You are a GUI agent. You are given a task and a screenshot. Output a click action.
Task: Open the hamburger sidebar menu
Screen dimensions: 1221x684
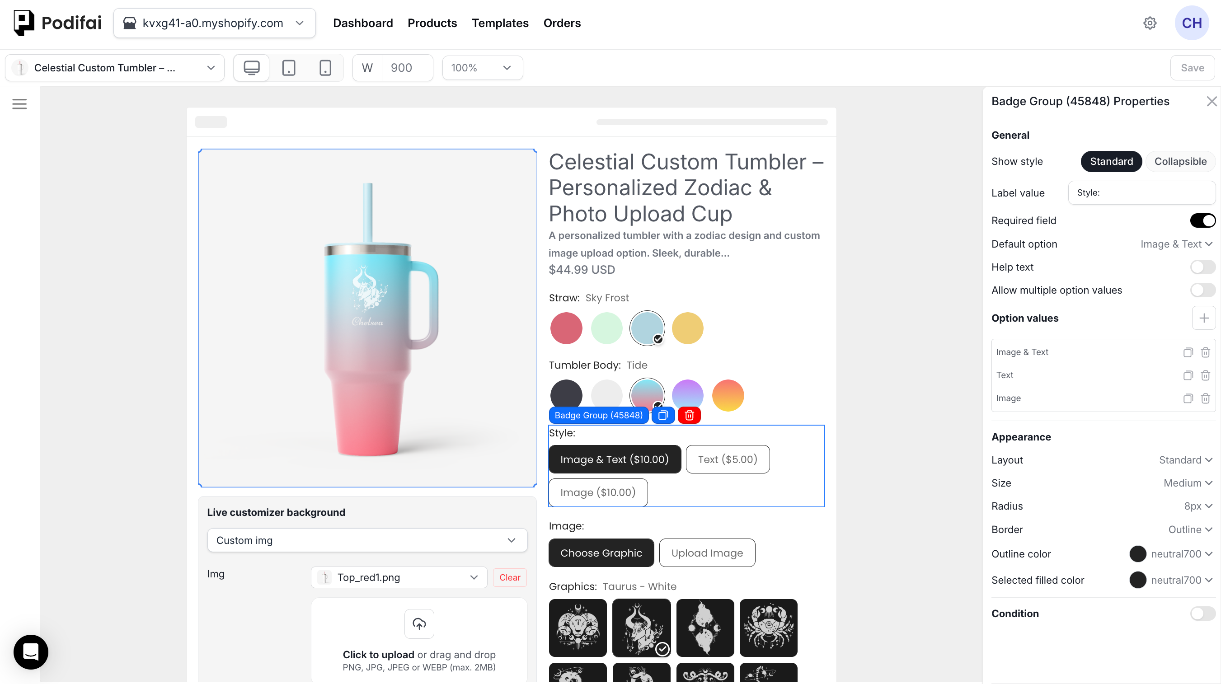pyautogui.click(x=19, y=104)
